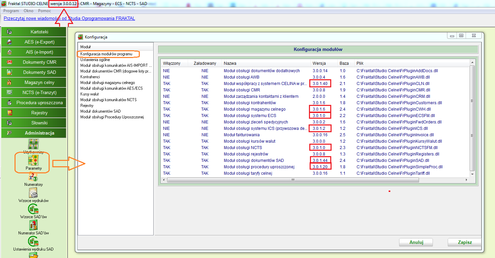The width and height of the screenshot is (495, 258).
Task: Open the Ustawienia wydruku SAD icon
Action: [33, 241]
